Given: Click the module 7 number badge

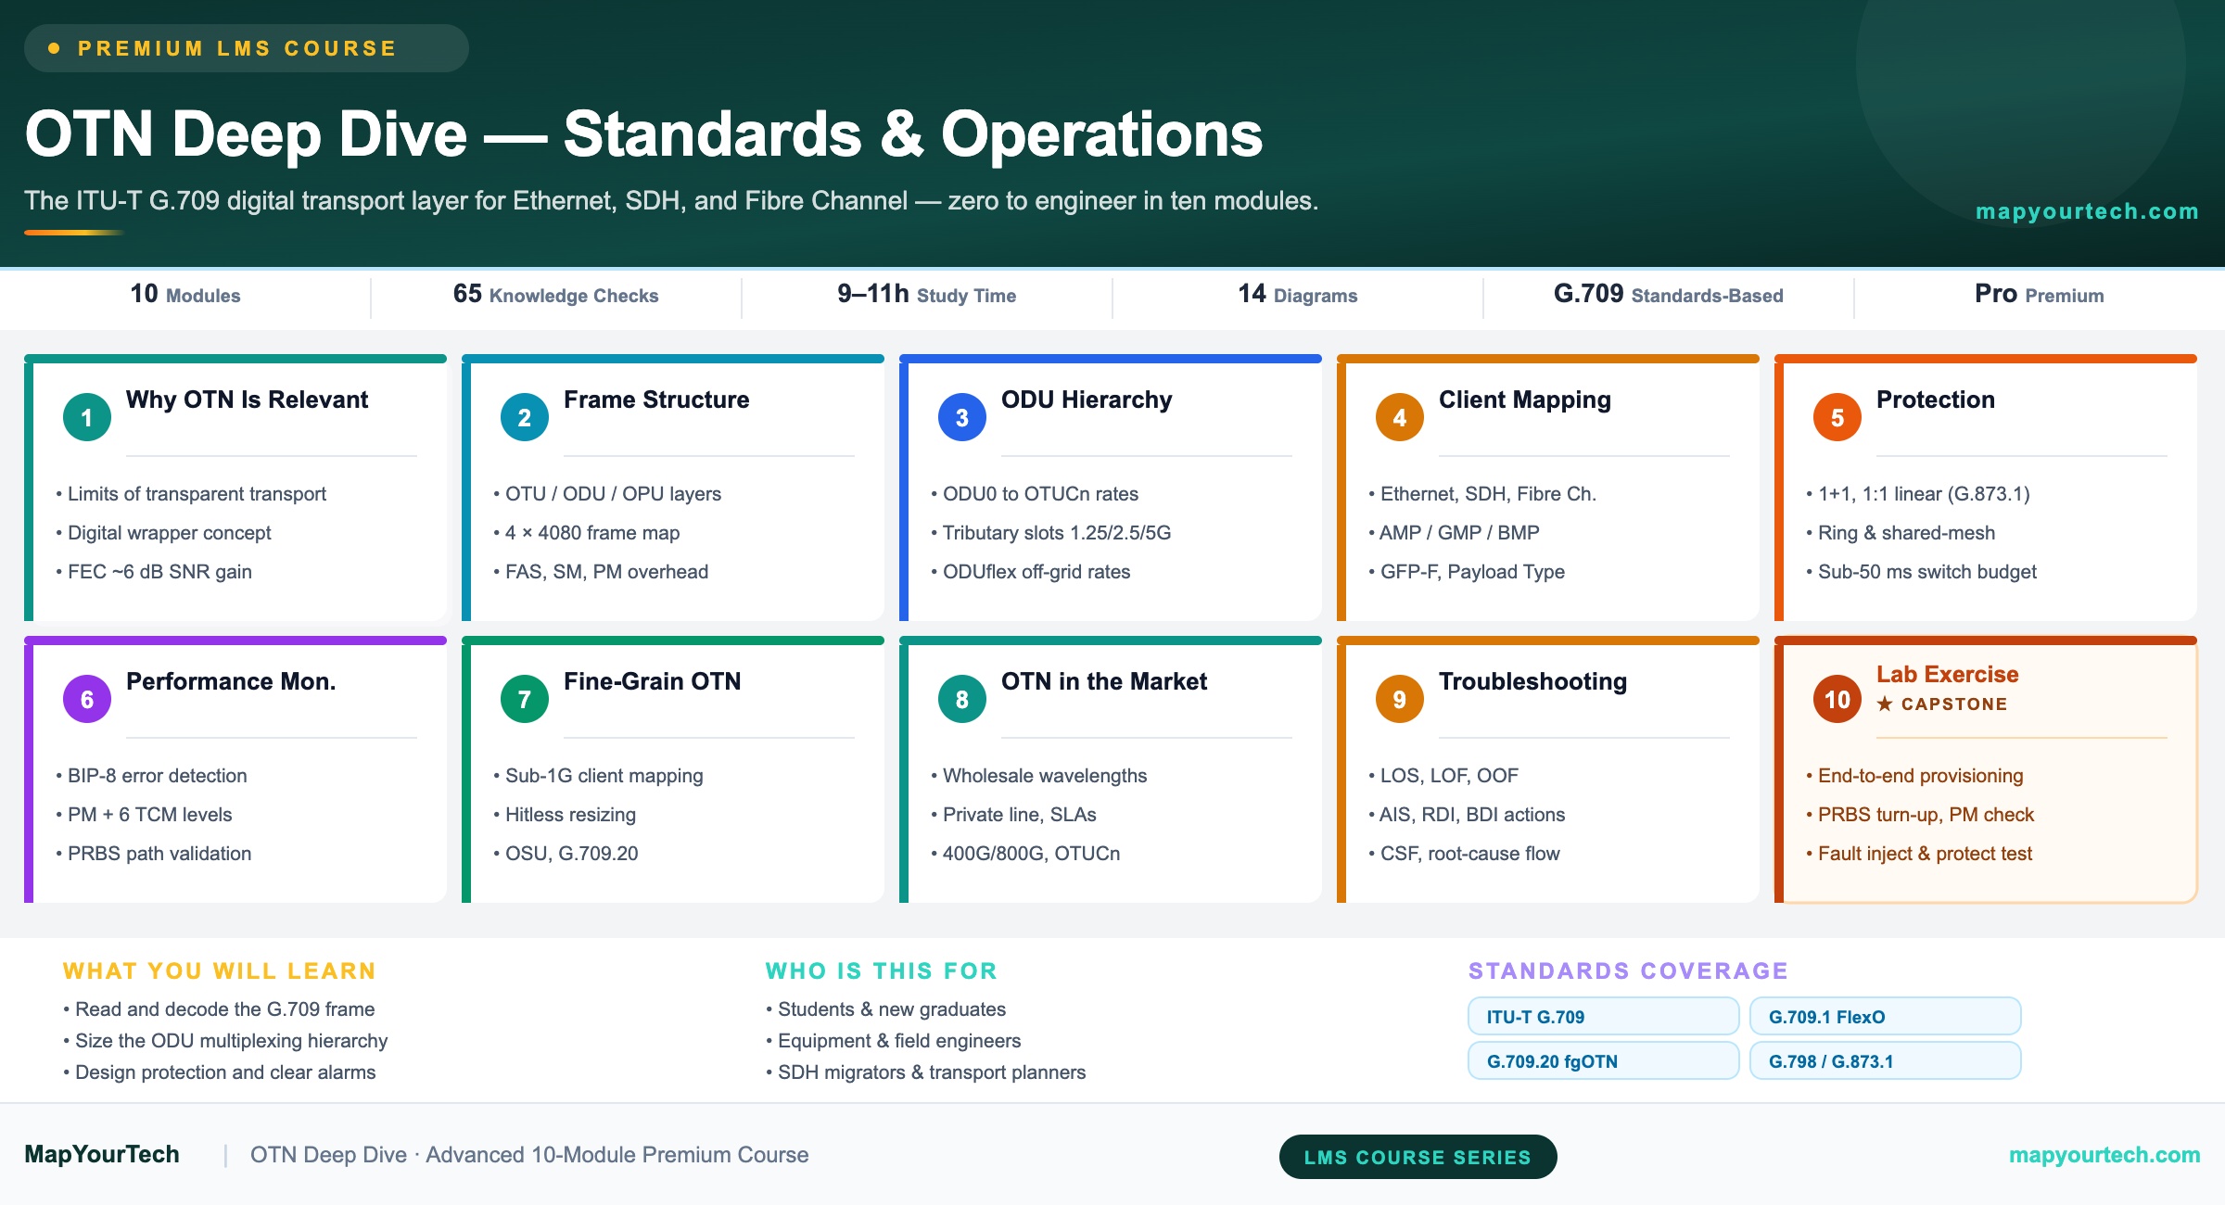Looking at the screenshot, I should pyautogui.click(x=525, y=699).
